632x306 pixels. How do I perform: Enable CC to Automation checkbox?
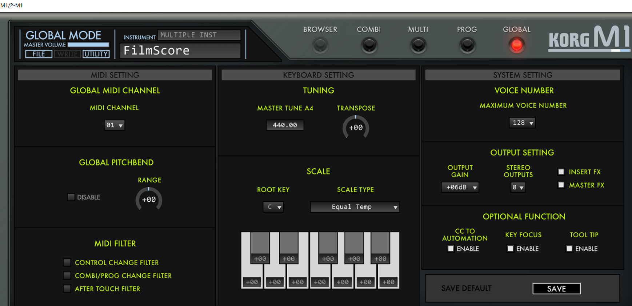[451, 249]
